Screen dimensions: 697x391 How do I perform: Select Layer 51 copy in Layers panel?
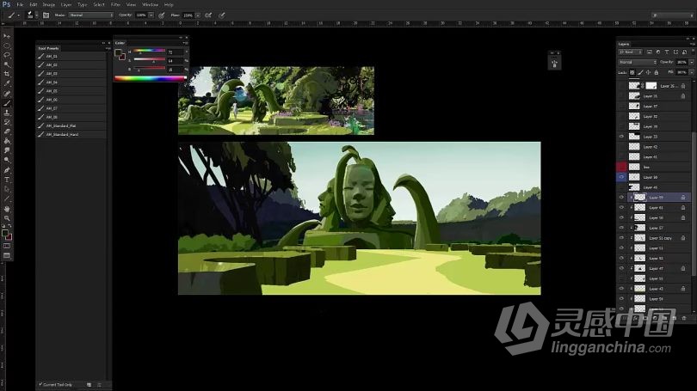660,238
